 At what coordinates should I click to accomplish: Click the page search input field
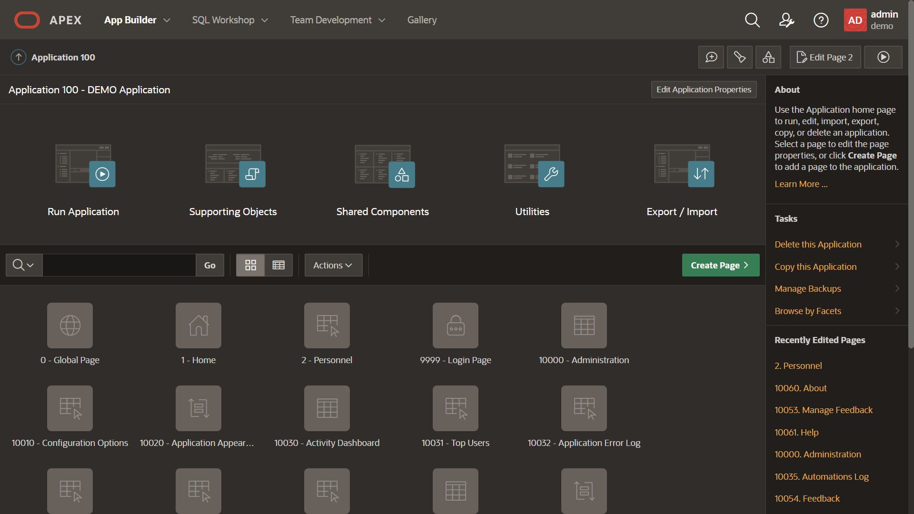(119, 265)
